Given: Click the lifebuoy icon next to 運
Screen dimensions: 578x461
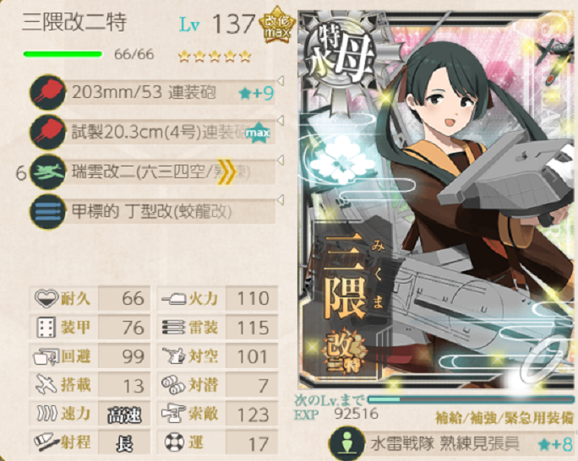Looking at the screenshot, I should click(x=173, y=442).
